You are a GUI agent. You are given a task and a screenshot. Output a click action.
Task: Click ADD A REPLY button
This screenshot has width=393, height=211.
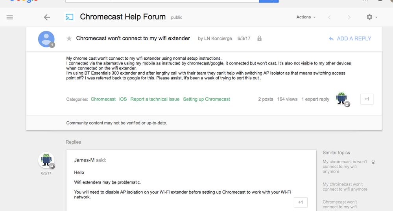pyautogui.click(x=350, y=39)
